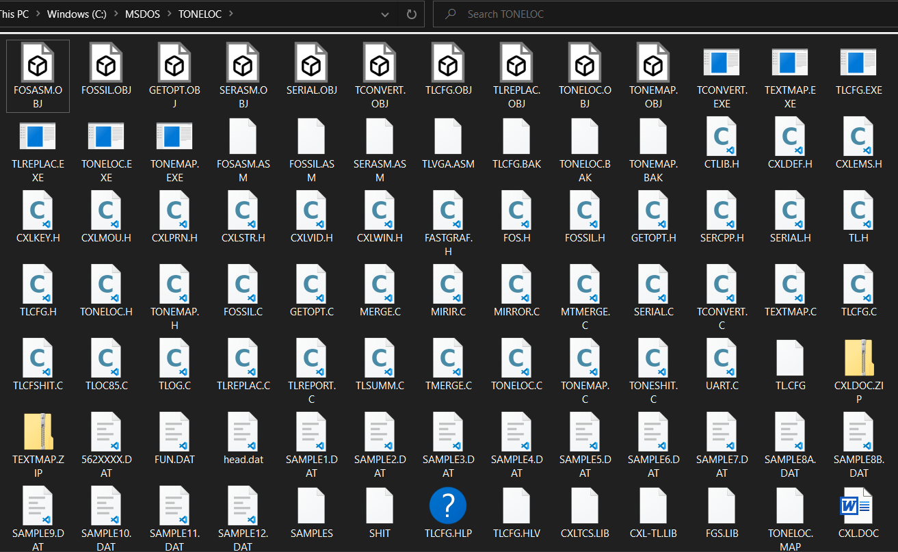Viewport: 898px width, 552px height.
Task: Refresh the folder view
Action: pos(410,14)
